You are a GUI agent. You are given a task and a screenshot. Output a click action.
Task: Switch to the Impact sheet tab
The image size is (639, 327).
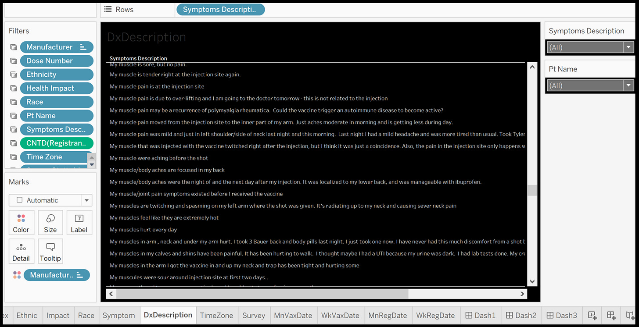(58, 315)
